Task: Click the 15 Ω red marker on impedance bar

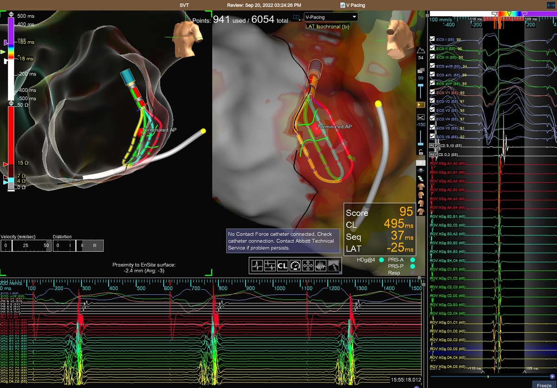Action: [x=5, y=164]
